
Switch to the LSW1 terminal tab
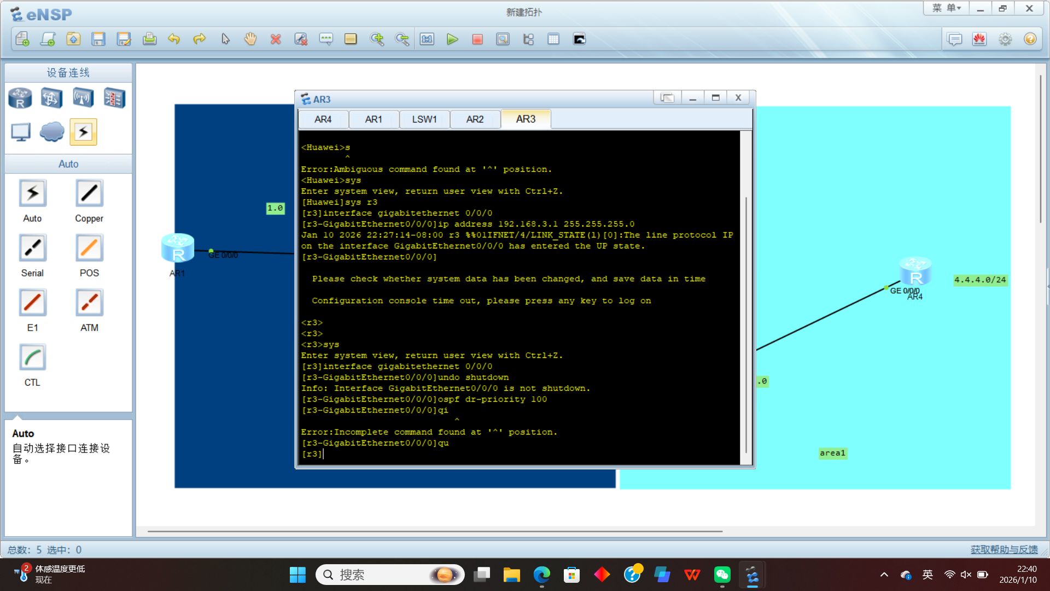[424, 119]
